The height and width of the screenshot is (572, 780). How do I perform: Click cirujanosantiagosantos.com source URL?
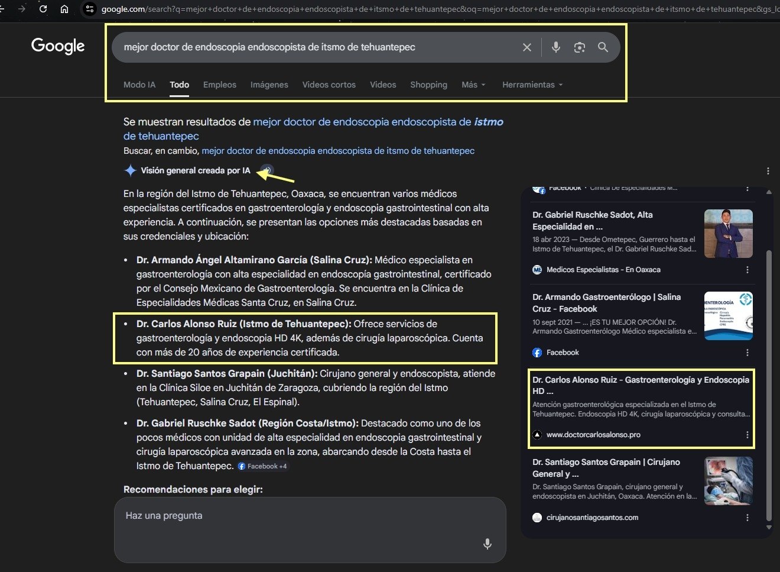coord(592,518)
